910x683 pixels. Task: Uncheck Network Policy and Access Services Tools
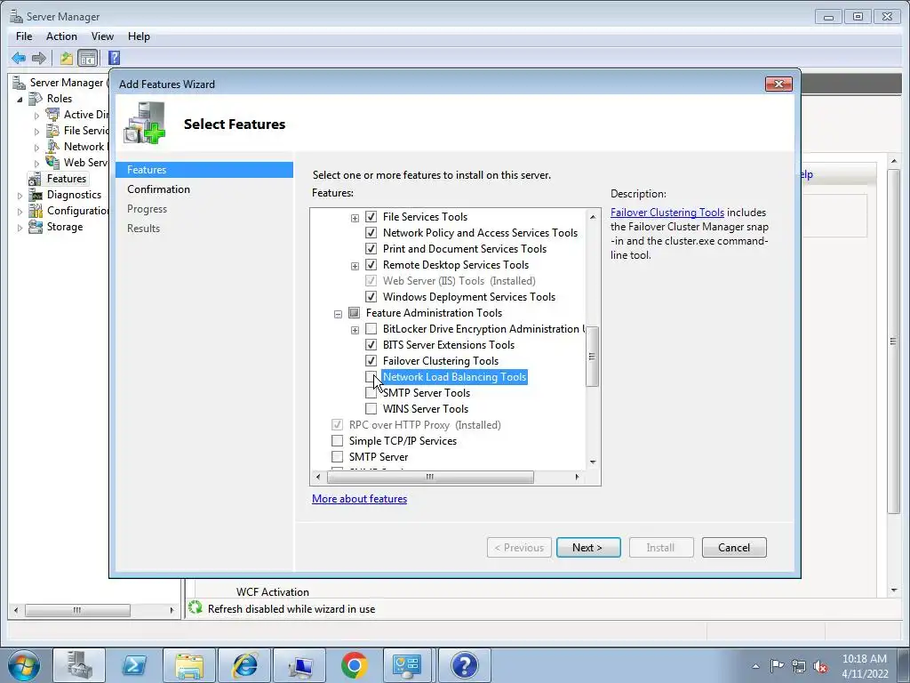pos(371,233)
